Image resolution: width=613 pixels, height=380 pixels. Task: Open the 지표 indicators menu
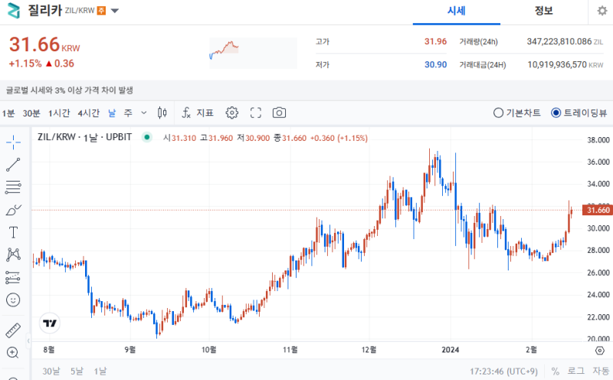(198, 113)
